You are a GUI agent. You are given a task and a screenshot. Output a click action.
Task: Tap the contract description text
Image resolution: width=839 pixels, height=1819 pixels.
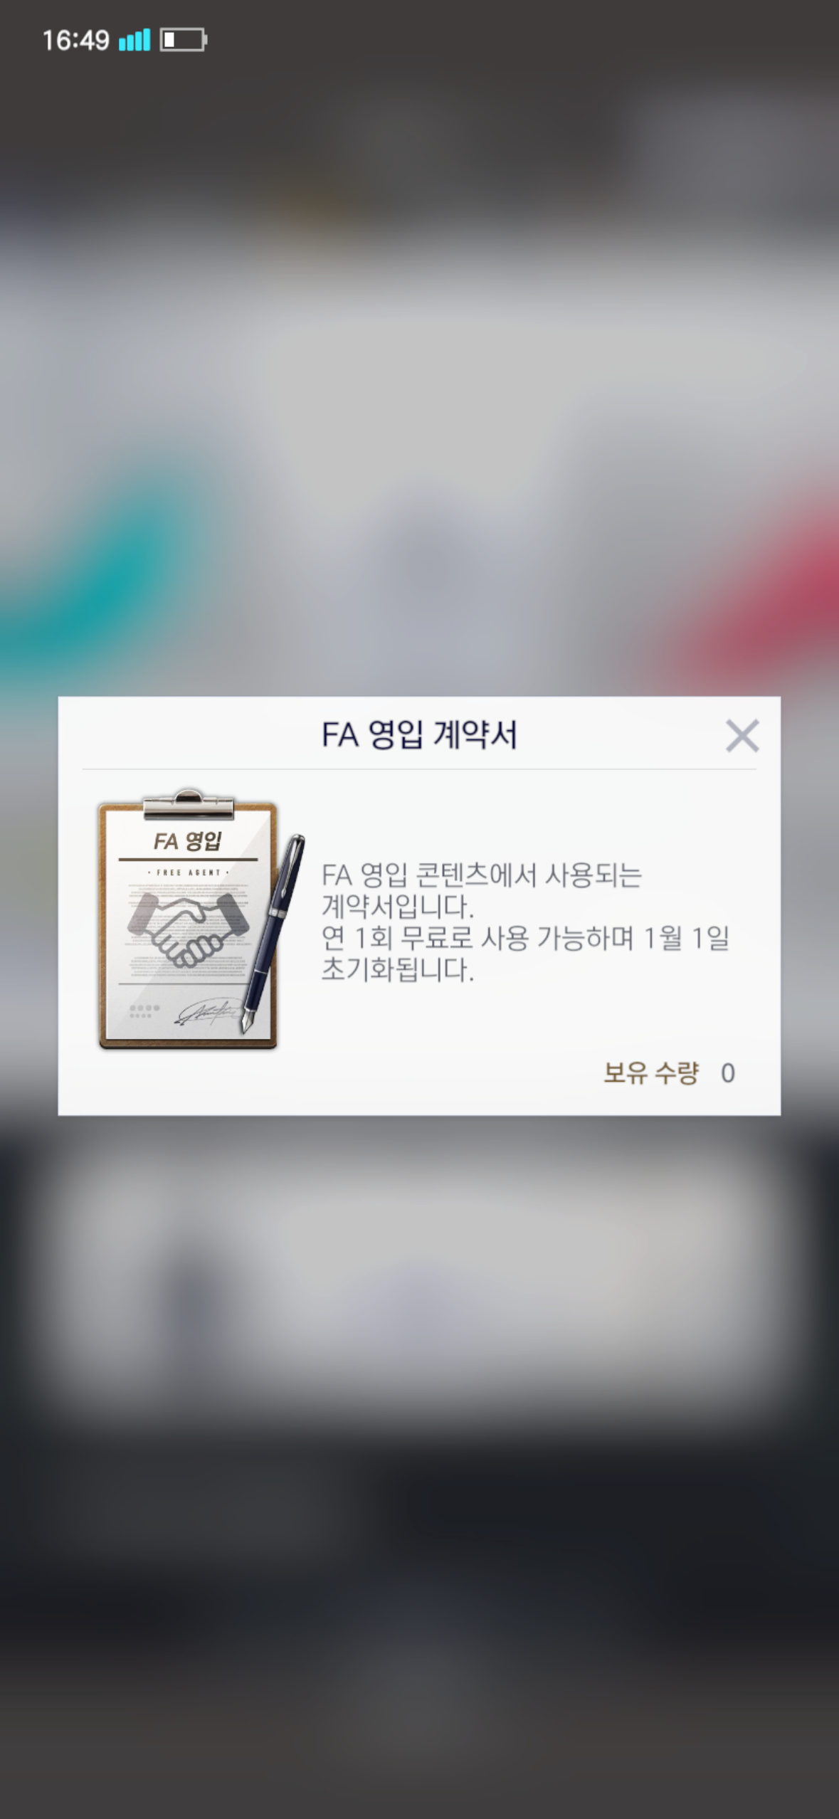point(525,922)
